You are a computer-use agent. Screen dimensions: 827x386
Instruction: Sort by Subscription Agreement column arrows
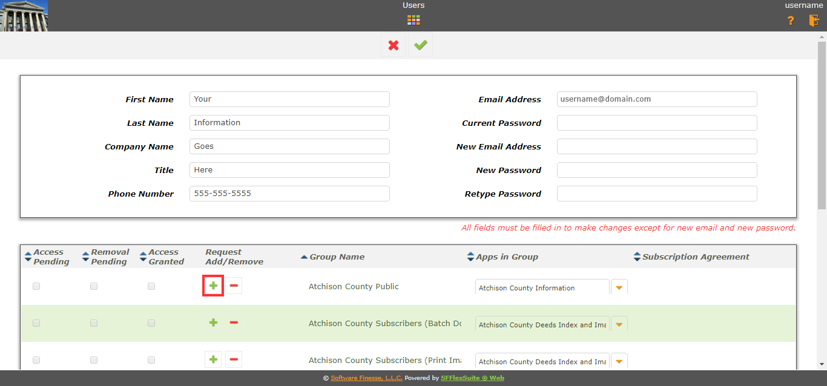click(x=637, y=257)
